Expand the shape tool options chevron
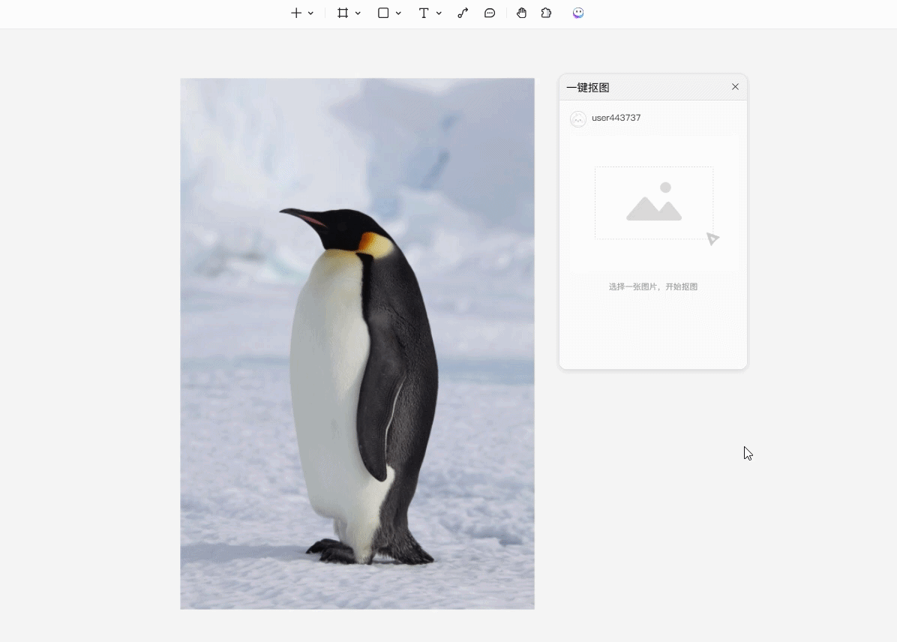 [398, 13]
